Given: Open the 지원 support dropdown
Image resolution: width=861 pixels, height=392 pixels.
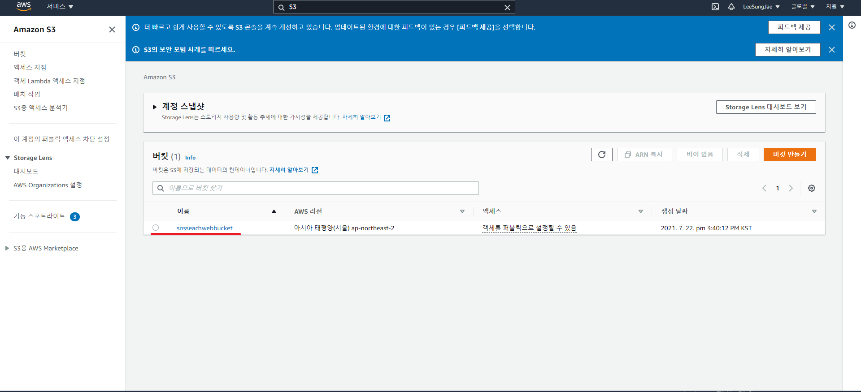Looking at the screenshot, I should pos(835,7).
